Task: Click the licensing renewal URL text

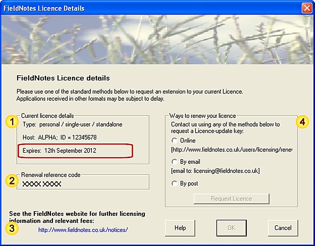Action: [232, 150]
